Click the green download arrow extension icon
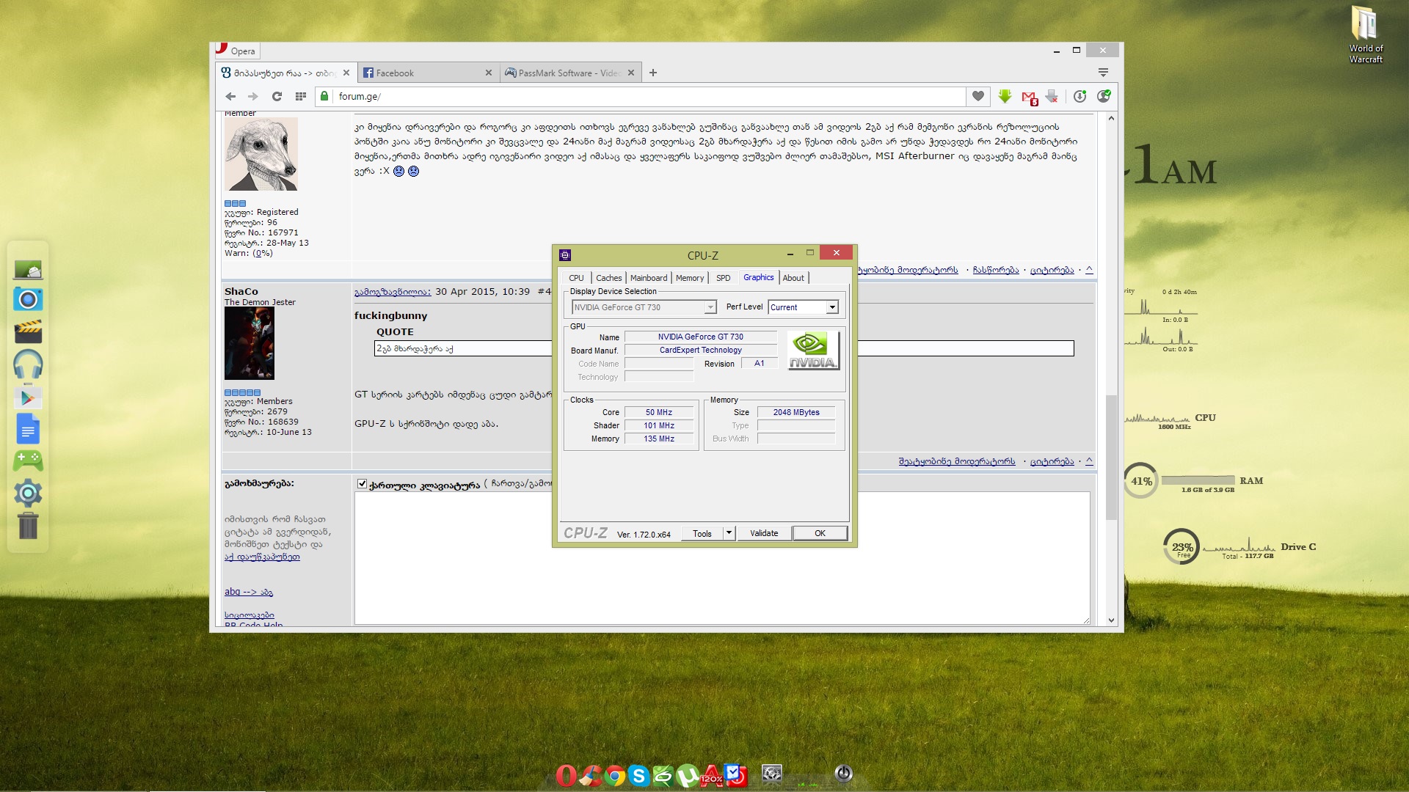This screenshot has height=792, width=1409. 1005,96
